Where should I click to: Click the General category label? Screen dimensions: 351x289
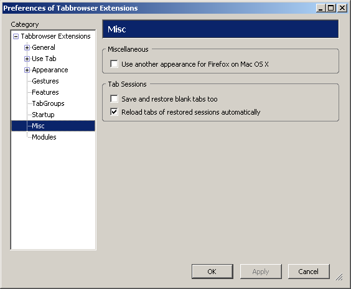click(x=44, y=47)
